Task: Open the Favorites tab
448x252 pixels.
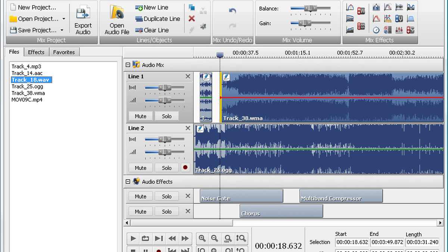Action: point(64,52)
